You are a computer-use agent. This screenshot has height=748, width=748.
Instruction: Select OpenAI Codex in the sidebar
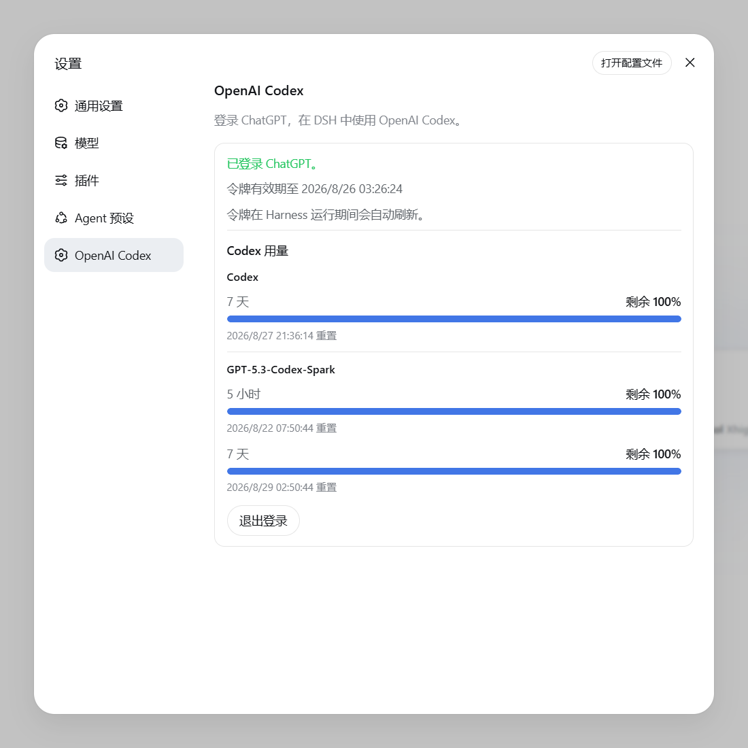pos(114,255)
